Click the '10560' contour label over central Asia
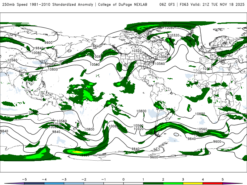Image resolution: width=247 pixels, height=185 pixels. [x=12, y=60]
